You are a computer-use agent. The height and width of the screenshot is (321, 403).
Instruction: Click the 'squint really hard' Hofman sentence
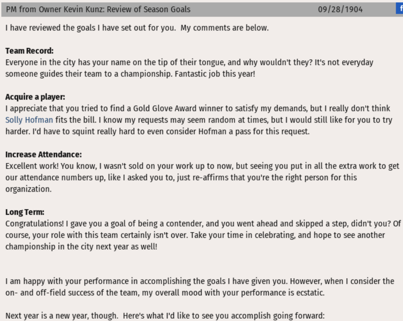coord(171,131)
